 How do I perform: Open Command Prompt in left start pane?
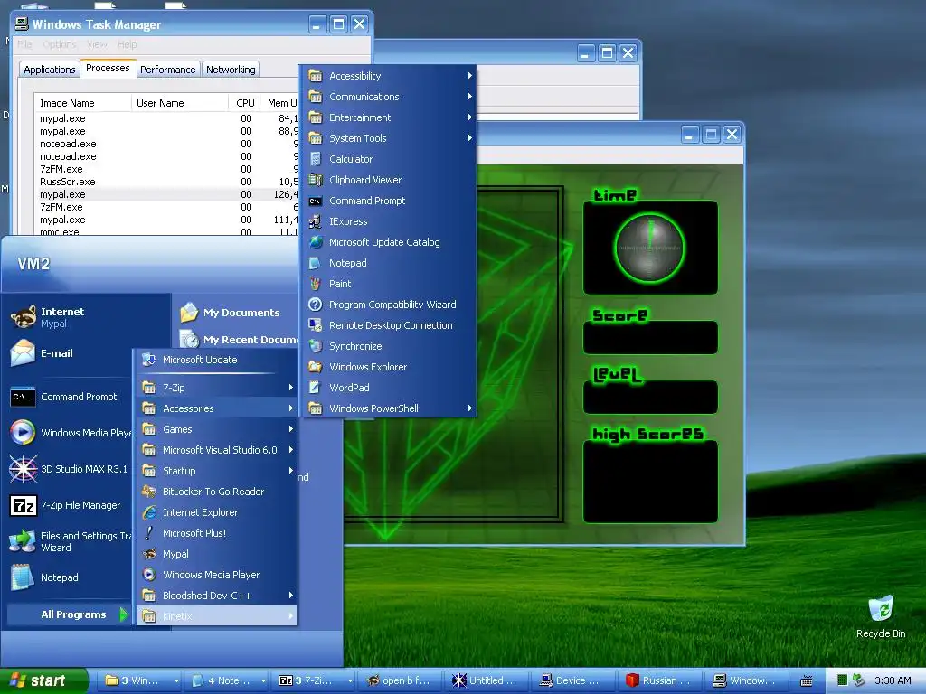click(70, 397)
